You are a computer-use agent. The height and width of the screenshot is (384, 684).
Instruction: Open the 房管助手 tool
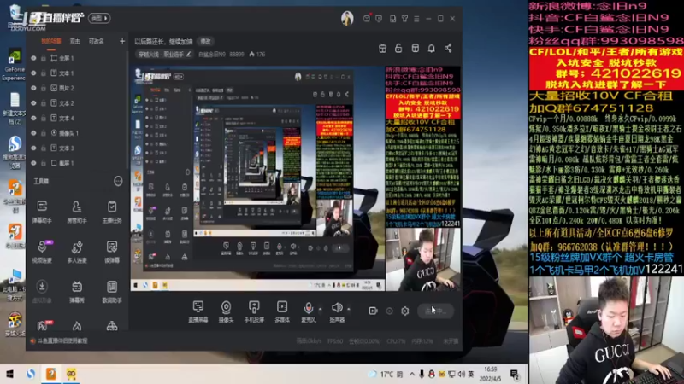[x=77, y=212]
